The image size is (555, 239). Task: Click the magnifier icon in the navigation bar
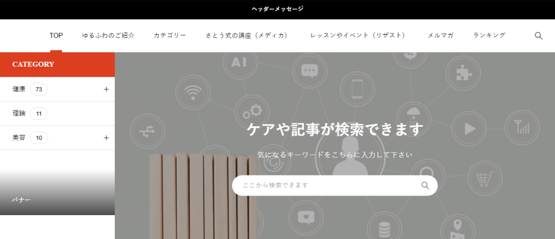click(x=538, y=36)
